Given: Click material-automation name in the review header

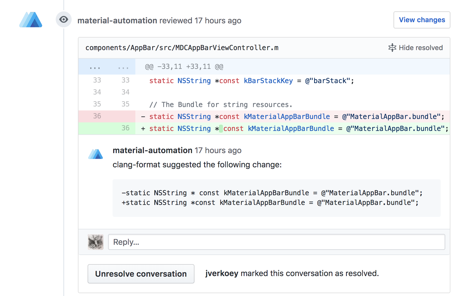Looking at the screenshot, I should pos(117,20).
